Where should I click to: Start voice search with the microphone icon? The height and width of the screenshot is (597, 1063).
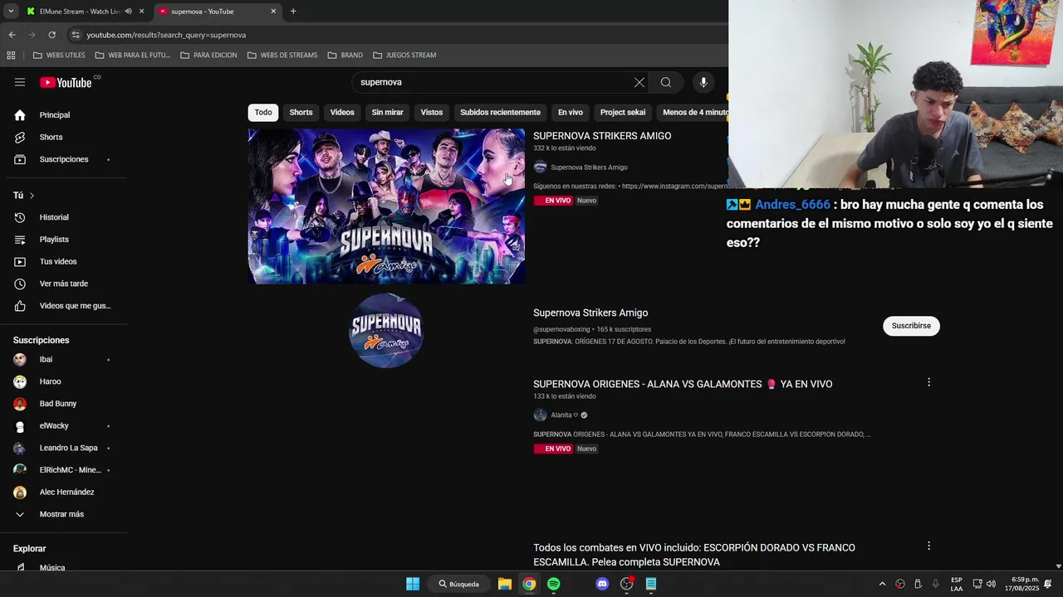pyautogui.click(x=703, y=82)
